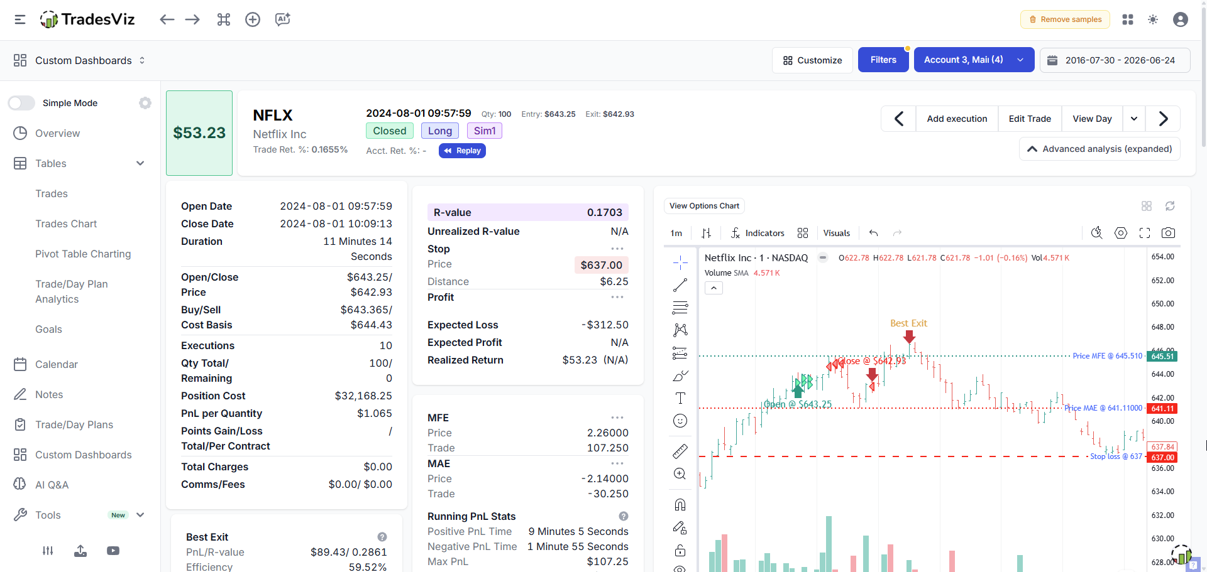This screenshot has width=1207, height=572.
Task: Click Remove samples button
Action: (x=1065, y=19)
